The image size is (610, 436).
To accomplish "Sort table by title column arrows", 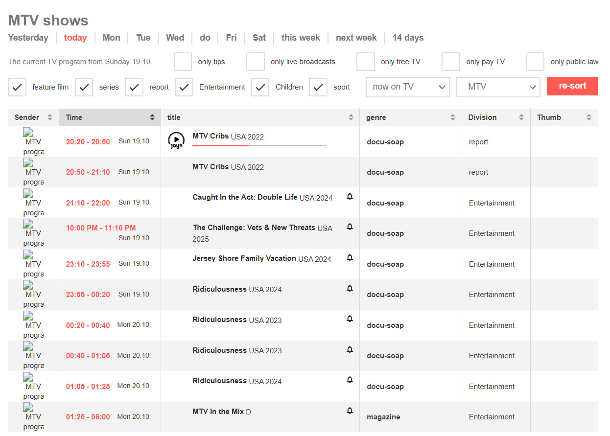I will [351, 117].
